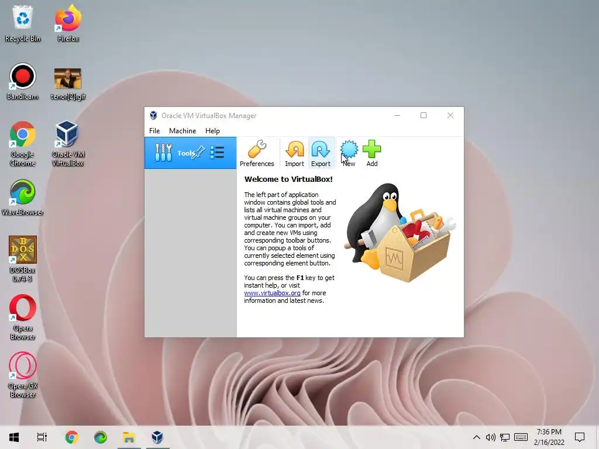Open Task View in the taskbar
Image resolution: width=599 pixels, height=449 pixels.
tap(42, 437)
